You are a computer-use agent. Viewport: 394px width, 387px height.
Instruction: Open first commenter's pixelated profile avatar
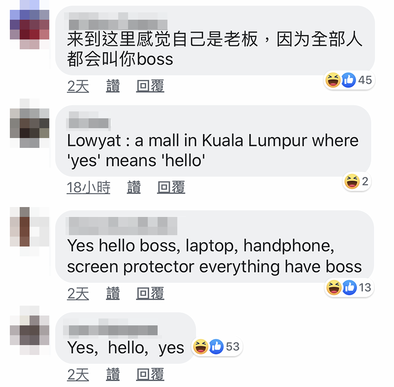[30, 25]
